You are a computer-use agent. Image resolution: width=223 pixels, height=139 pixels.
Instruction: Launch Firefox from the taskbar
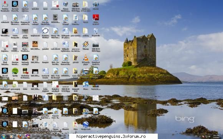(20, 136)
